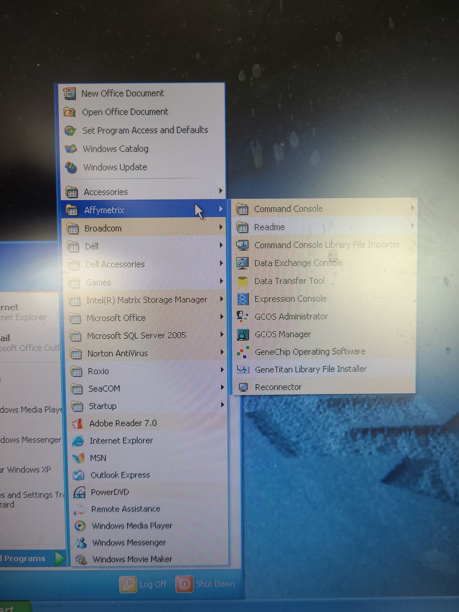
Task: Click the Windows Catalog icon
Action: [x=70, y=149]
